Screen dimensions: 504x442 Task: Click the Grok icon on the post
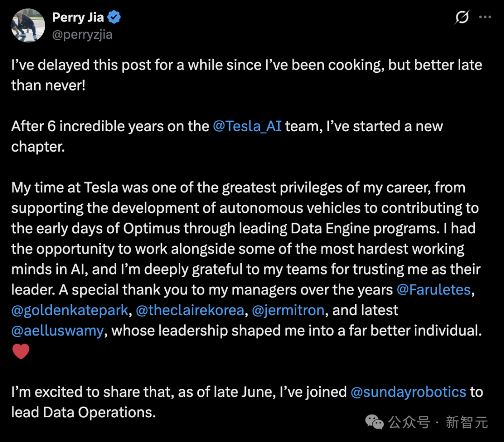[x=462, y=18]
